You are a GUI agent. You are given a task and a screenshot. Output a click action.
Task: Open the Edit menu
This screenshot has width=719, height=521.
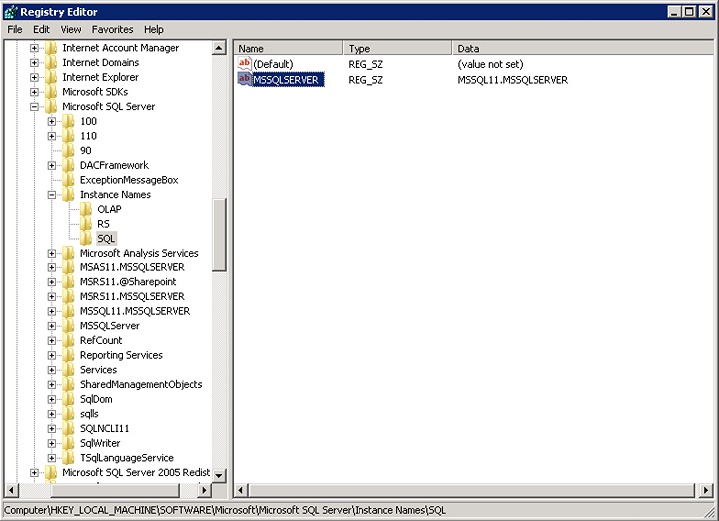tap(41, 30)
